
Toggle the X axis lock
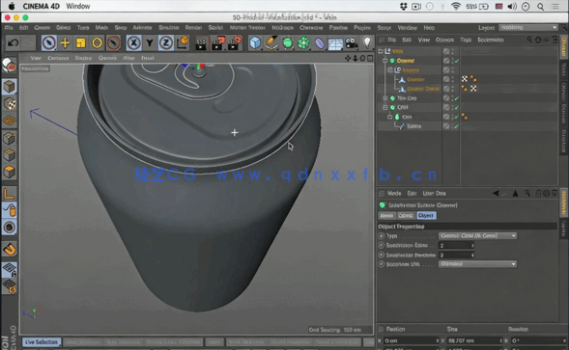pyautogui.click(x=133, y=42)
